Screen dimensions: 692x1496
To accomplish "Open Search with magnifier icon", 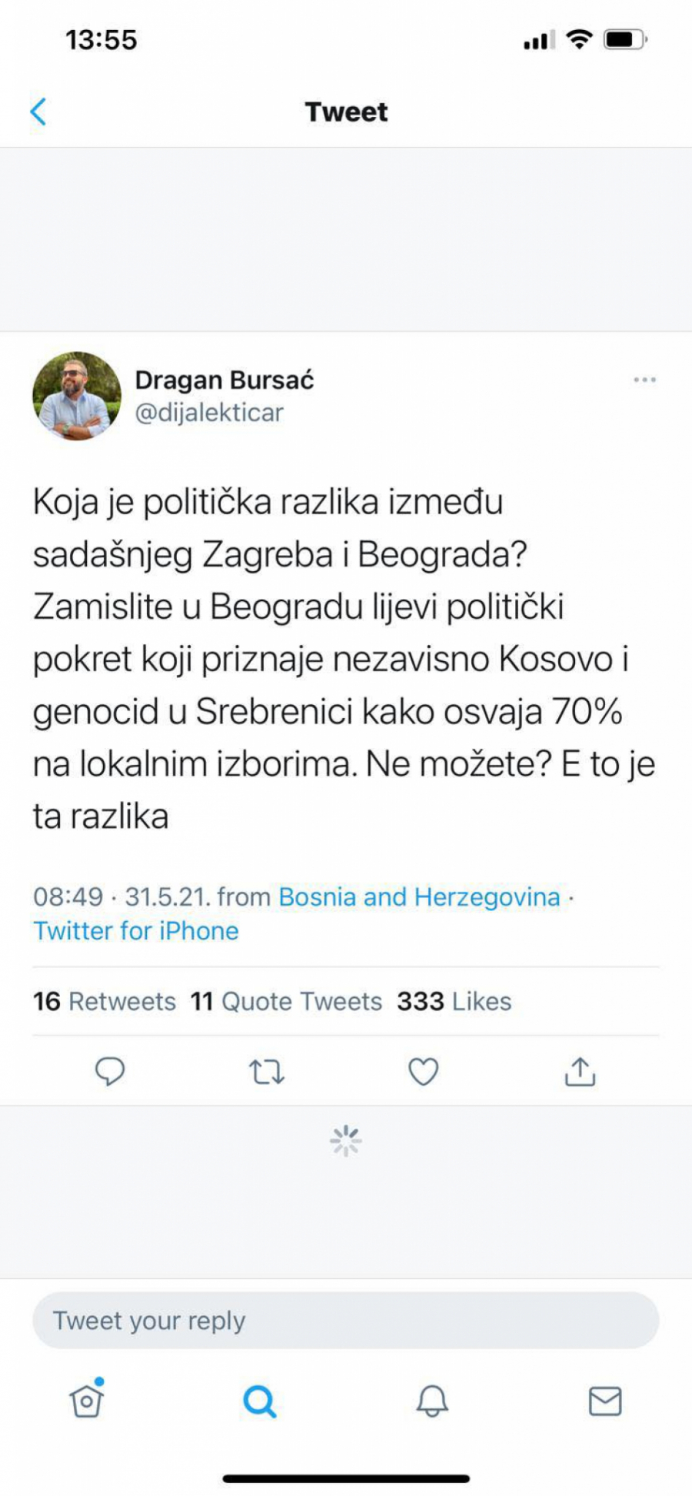I will (x=260, y=1401).
